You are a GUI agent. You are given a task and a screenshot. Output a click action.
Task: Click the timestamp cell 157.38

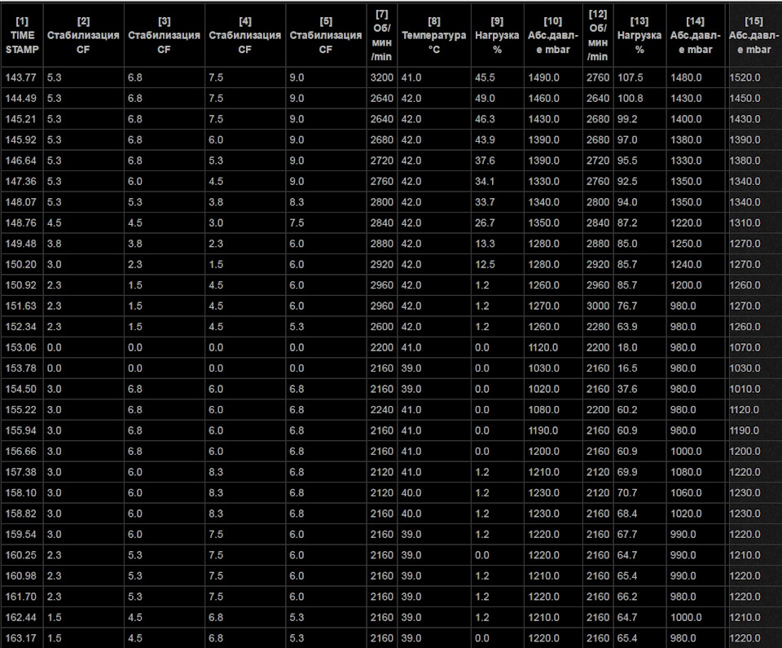pyautogui.click(x=21, y=472)
